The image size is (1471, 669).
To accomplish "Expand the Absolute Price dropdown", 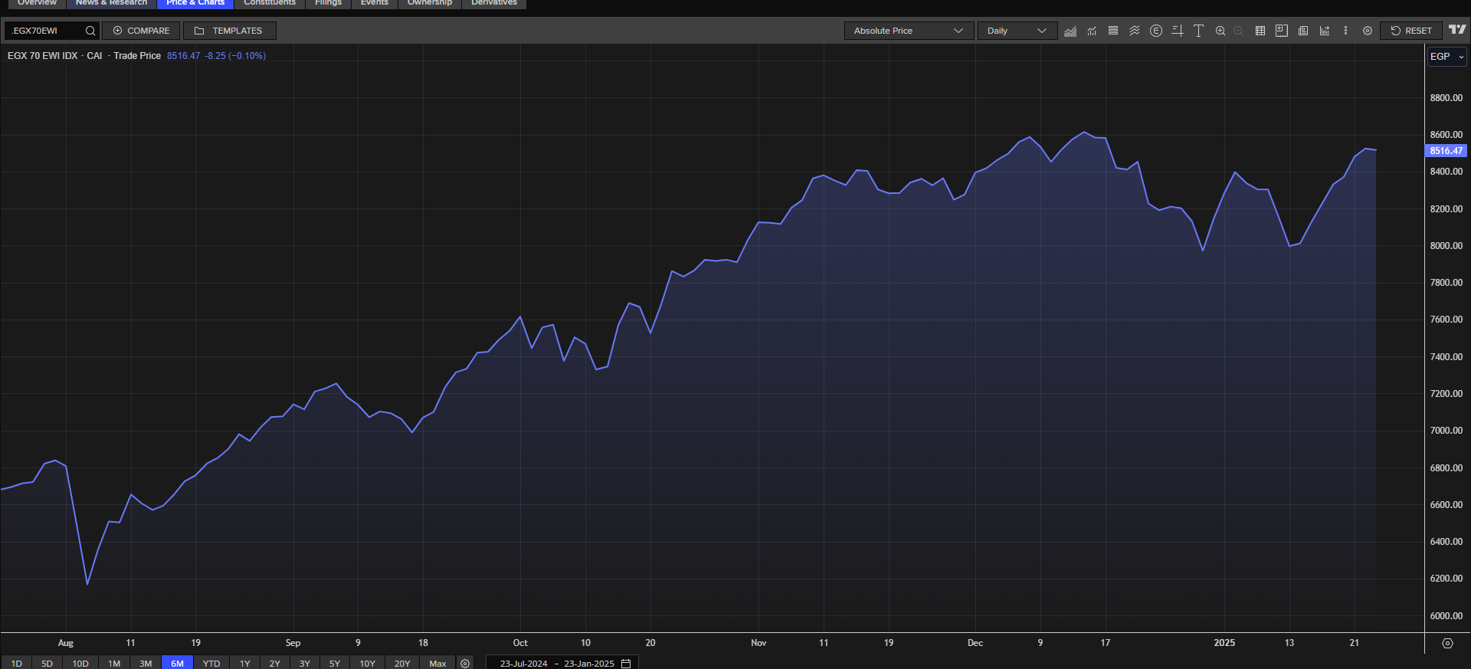I will 909,31.
